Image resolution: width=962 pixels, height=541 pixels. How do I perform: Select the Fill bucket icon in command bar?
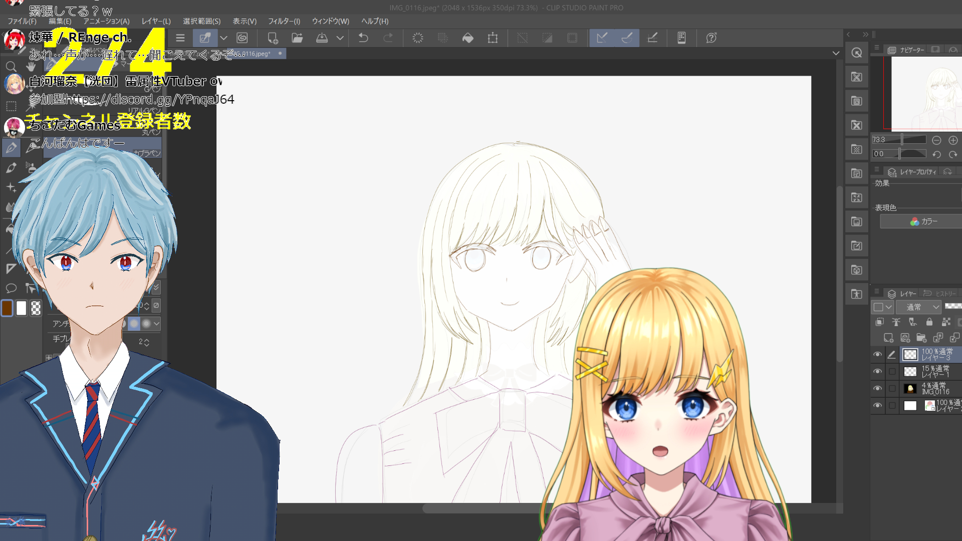467,38
